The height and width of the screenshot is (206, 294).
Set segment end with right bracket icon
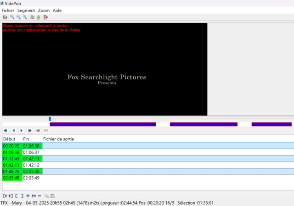point(22,196)
